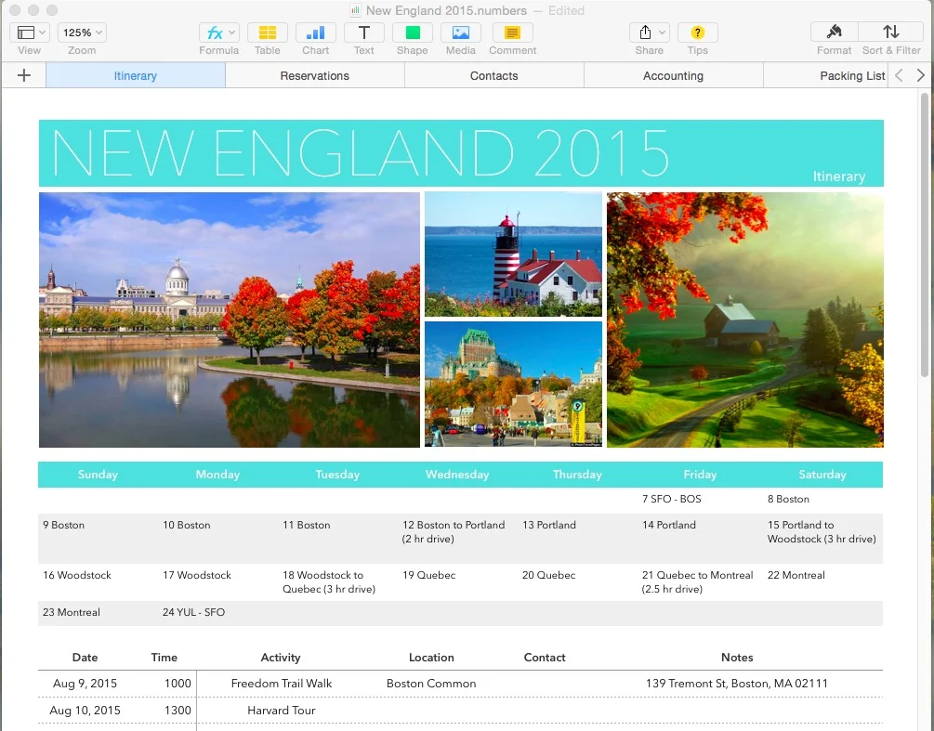Click the vertical scrollbar

[925, 235]
